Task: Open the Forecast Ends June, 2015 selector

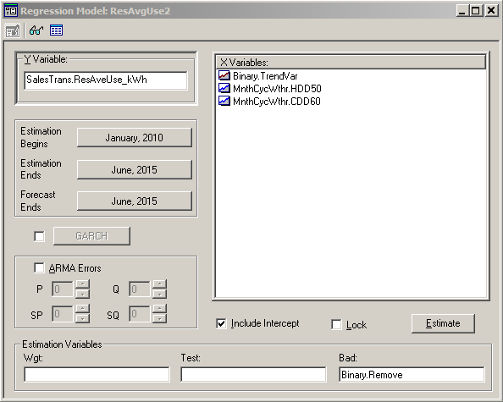Action: [x=135, y=201]
